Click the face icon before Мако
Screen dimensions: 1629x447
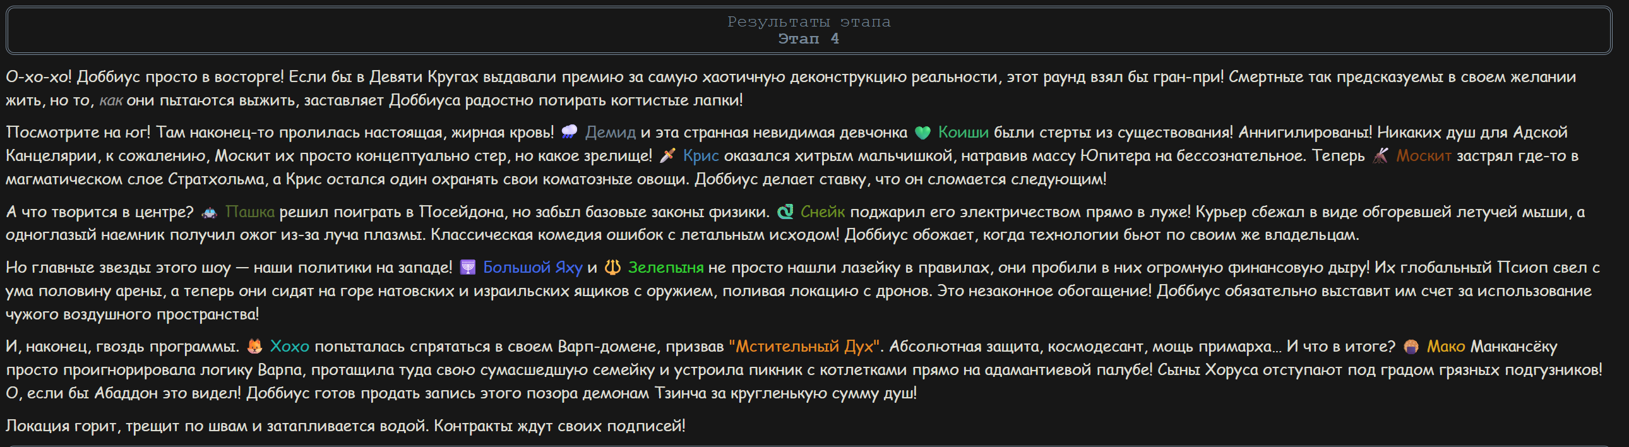click(x=1411, y=347)
